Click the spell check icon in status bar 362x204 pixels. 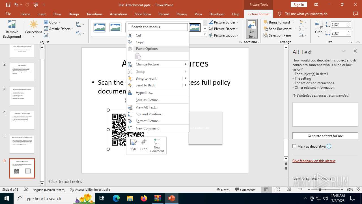pyautogui.click(x=26, y=190)
